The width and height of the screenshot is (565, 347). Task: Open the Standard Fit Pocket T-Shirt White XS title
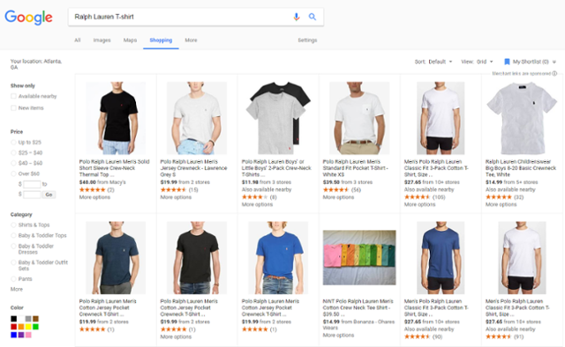click(355, 168)
